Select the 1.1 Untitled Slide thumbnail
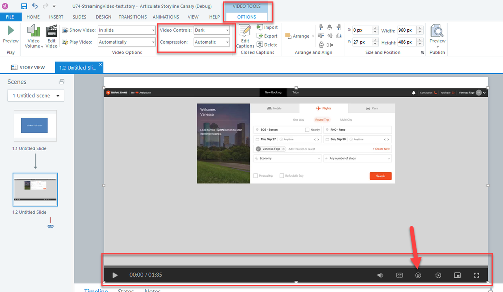The width and height of the screenshot is (503, 292). click(35, 126)
